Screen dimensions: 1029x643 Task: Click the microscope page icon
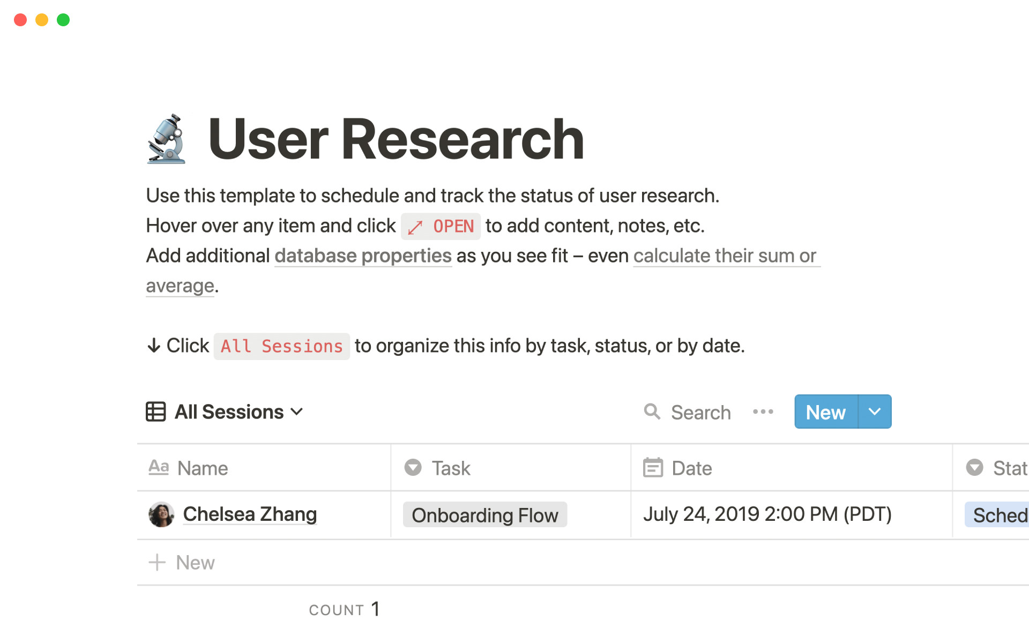167,139
